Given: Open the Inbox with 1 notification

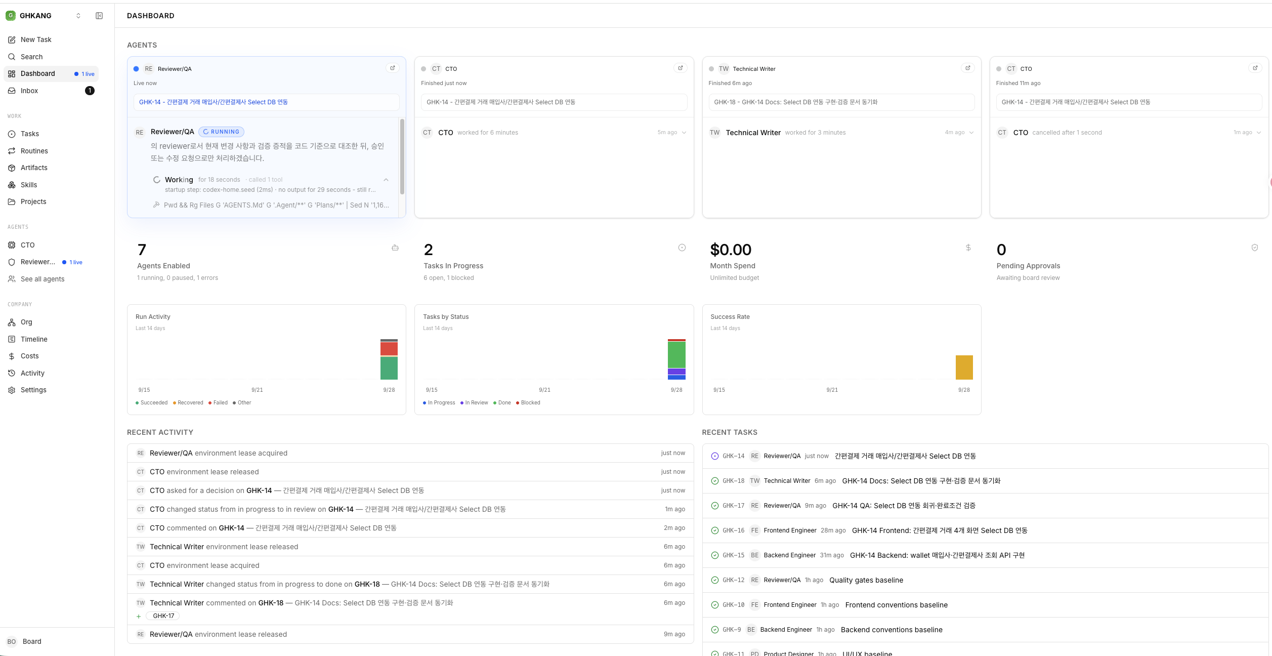Looking at the screenshot, I should point(51,91).
